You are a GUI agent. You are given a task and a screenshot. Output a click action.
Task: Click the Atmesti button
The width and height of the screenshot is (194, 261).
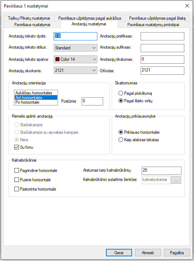[148, 253]
